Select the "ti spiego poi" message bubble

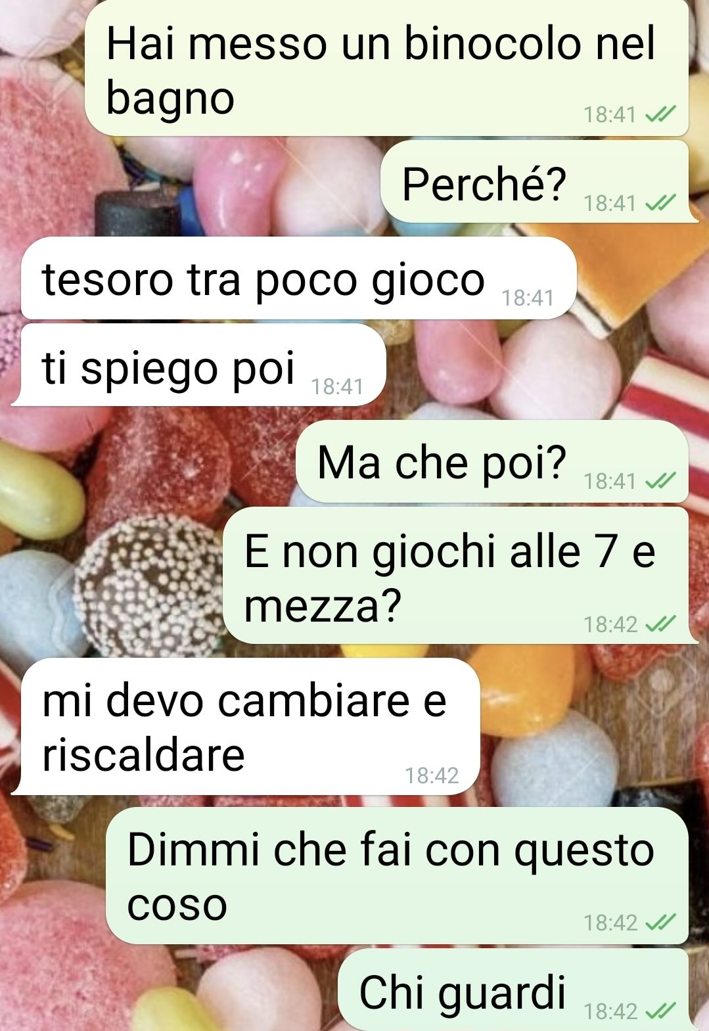(x=198, y=365)
